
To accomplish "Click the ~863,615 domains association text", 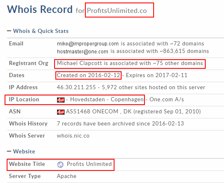I will click(x=160, y=51).
